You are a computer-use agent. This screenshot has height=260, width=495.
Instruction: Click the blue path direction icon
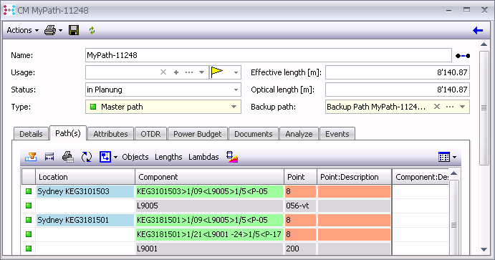point(105,157)
